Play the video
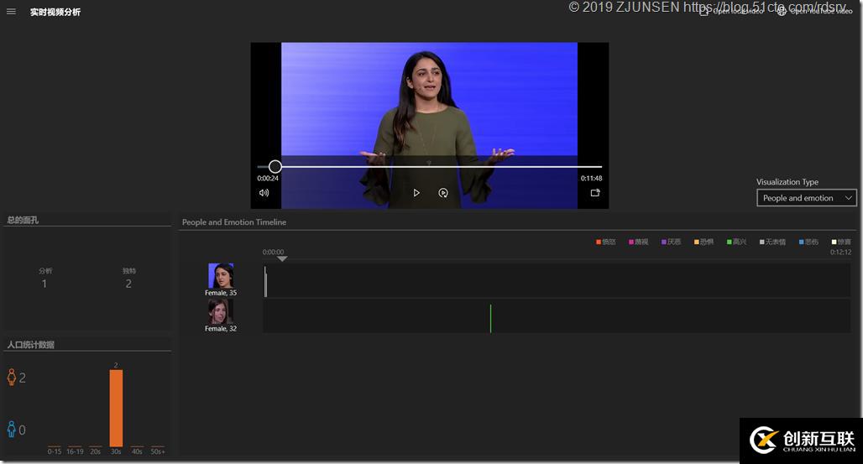863x464 pixels. [x=416, y=193]
